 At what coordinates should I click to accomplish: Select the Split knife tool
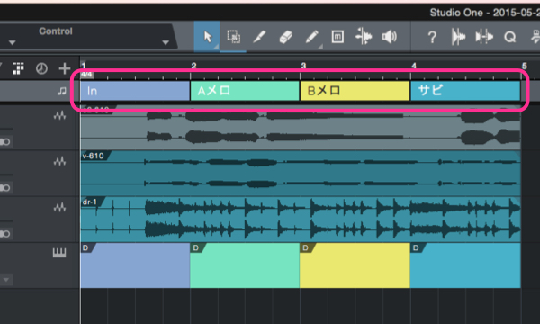259,37
